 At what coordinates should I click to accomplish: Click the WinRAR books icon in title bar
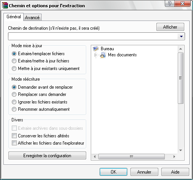[5, 5]
